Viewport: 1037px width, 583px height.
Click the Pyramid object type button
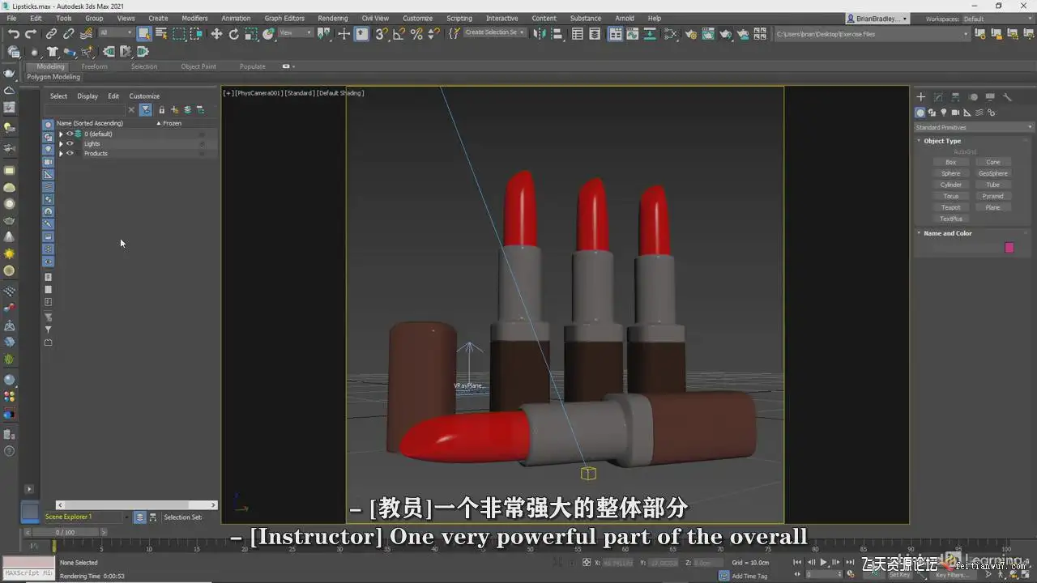(993, 196)
